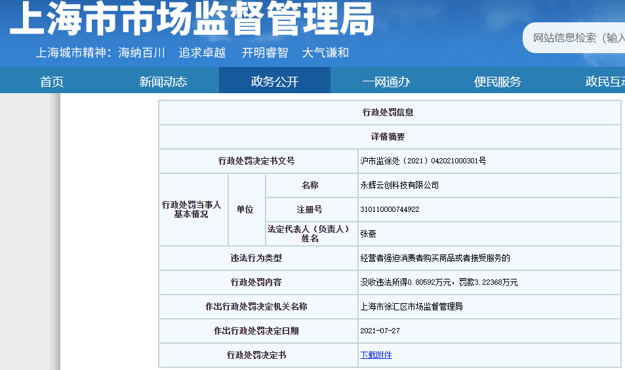
Task: Click the 作出行政处罚决定日期 label
Action: (256, 331)
